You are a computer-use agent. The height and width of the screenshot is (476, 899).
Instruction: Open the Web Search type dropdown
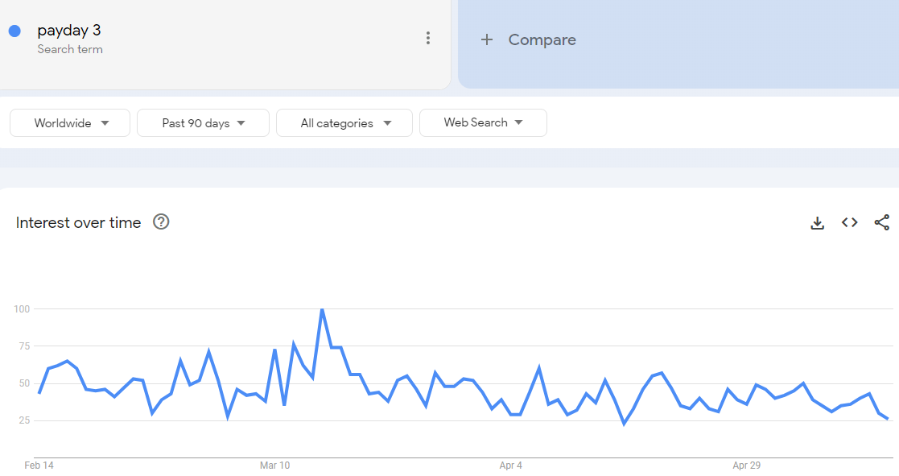click(x=483, y=122)
